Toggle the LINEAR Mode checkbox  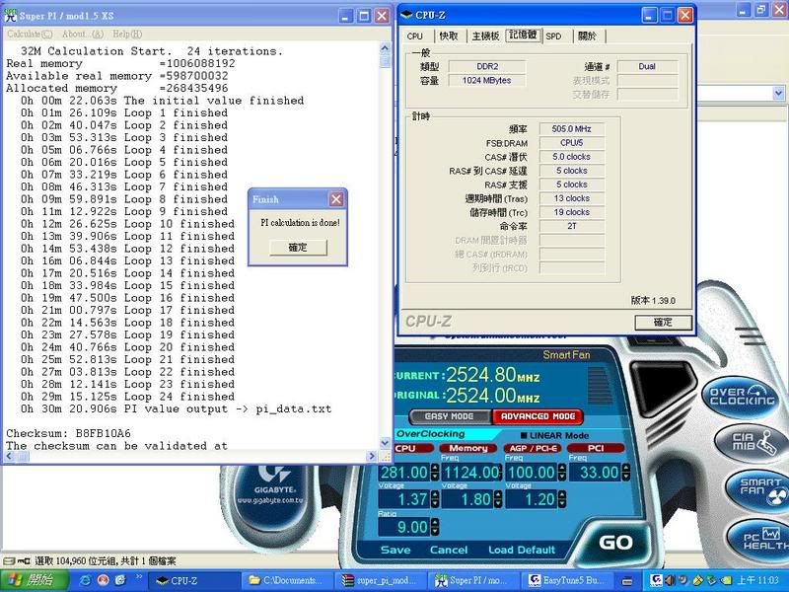tap(524, 435)
